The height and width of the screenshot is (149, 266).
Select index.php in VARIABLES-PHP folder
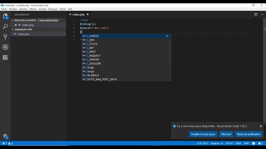pyautogui.click(x=38, y=34)
